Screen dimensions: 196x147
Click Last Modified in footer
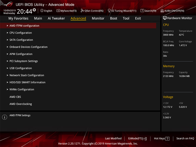click(113, 139)
